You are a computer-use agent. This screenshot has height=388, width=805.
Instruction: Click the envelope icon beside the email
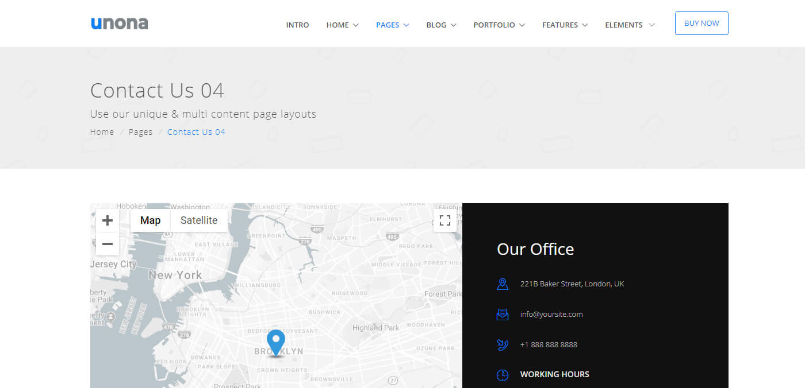pos(503,314)
